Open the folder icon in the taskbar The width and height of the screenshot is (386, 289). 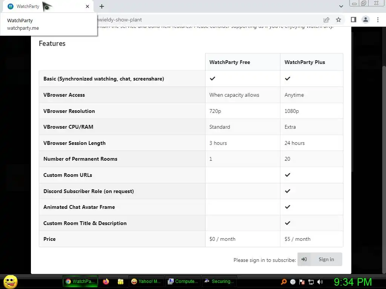point(121,281)
